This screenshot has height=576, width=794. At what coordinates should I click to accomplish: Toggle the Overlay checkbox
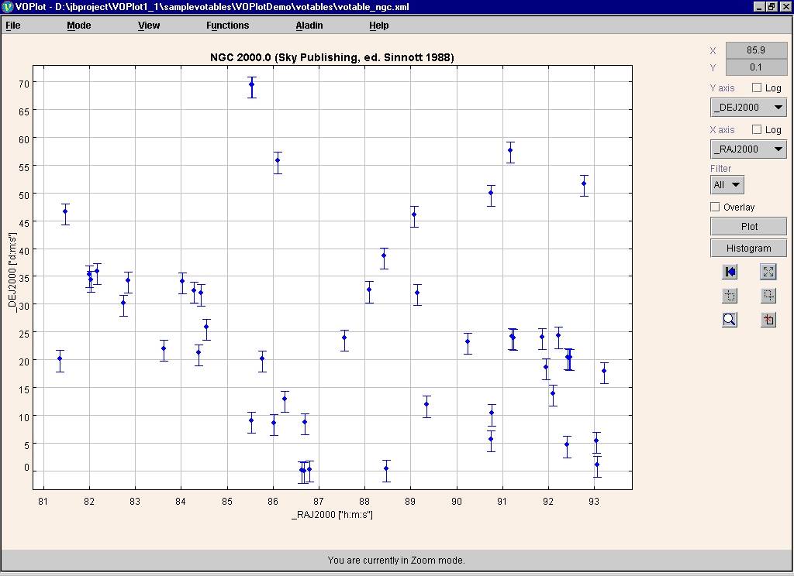[x=715, y=207]
